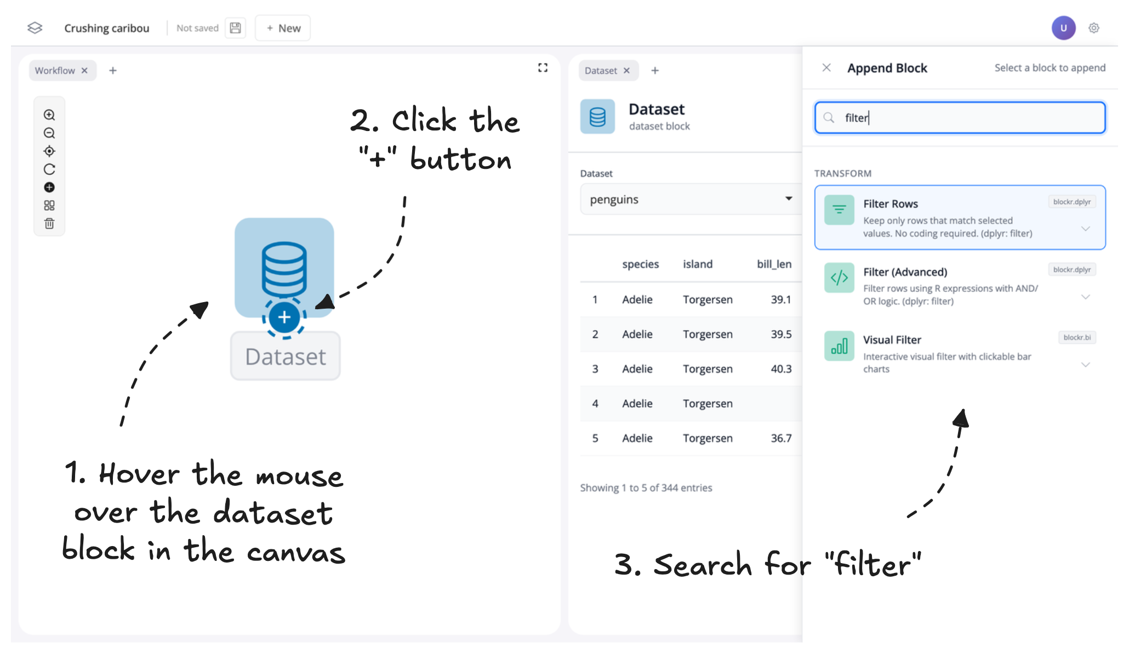This screenshot has height=653, width=1129.
Task: Click the zoom in canvas icon
Action: pos(49,115)
